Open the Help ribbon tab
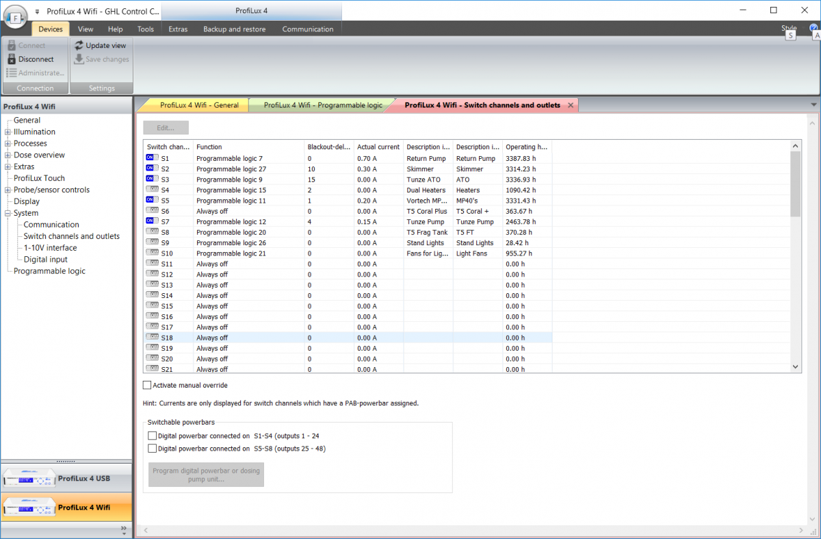 click(116, 29)
